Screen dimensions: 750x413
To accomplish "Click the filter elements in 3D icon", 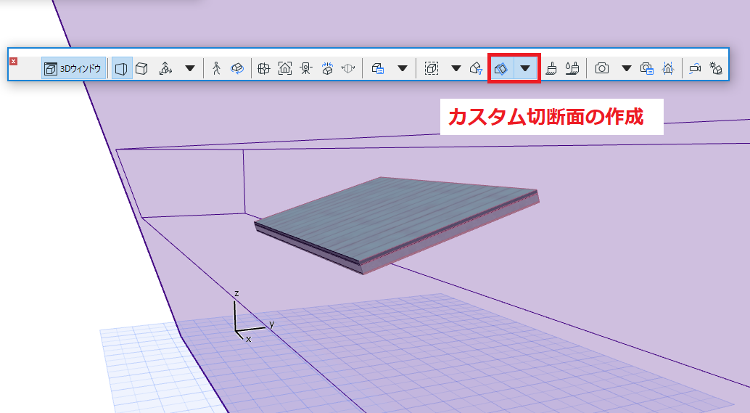I will (x=476, y=68).
